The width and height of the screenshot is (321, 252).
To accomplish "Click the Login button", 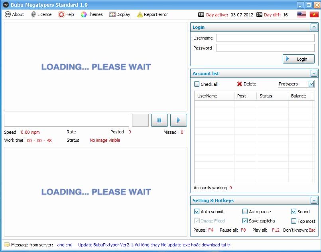I will tap(298, 58).
